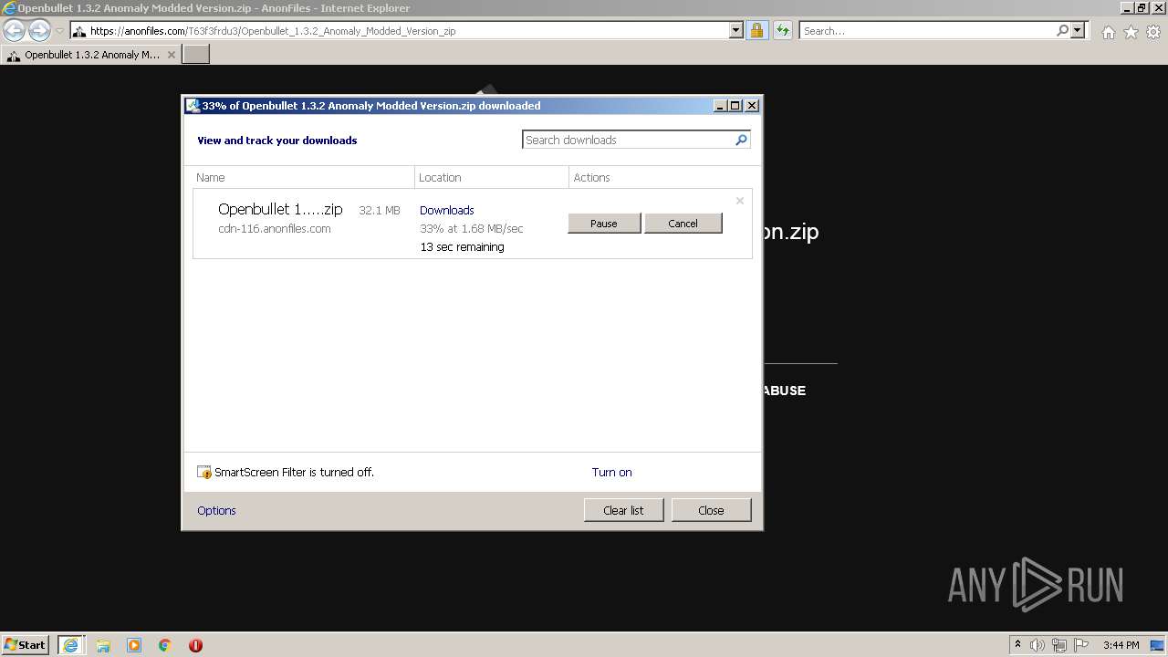Open Favorites star icon

pos(1131,32)
